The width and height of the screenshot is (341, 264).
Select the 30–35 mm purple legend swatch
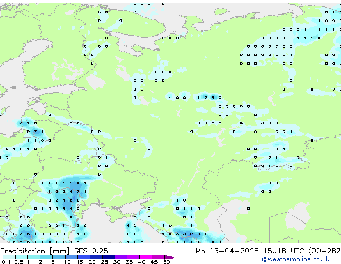pyautogui.click(x=120, y=257)
